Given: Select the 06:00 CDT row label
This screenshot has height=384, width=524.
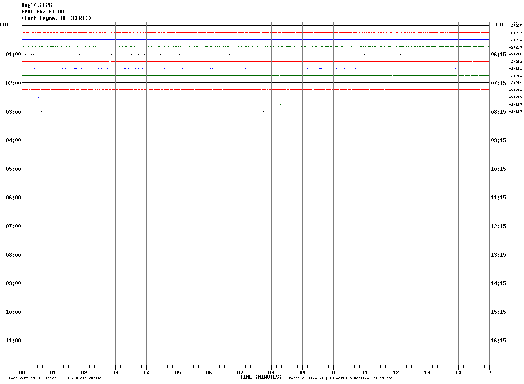Looking at the screenshot, I should click(13, 197).
